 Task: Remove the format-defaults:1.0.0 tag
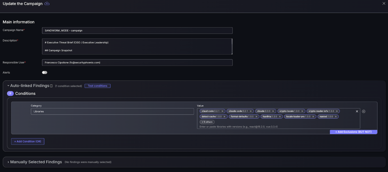click(256, 117)
